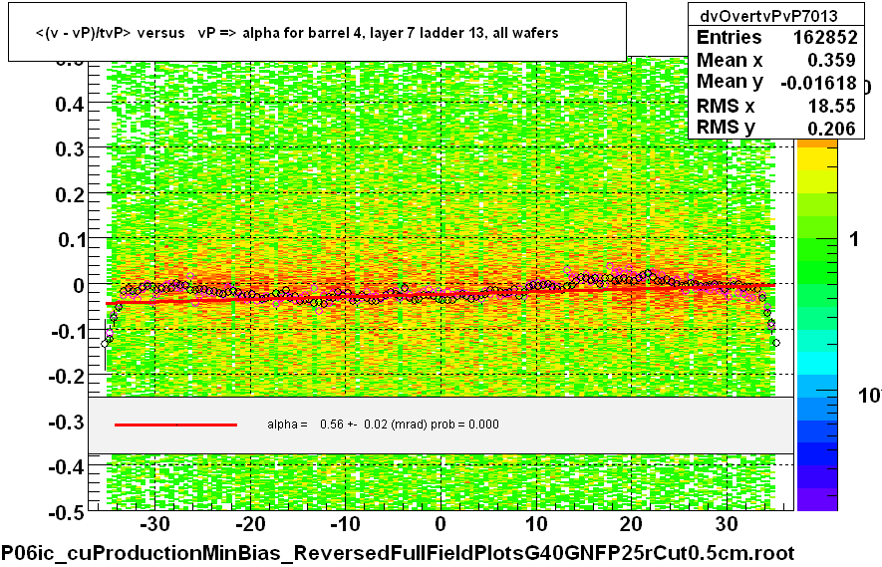The image size is (882, 567).
Task: Click the red fit line legend sample
Action: (175, 425)
